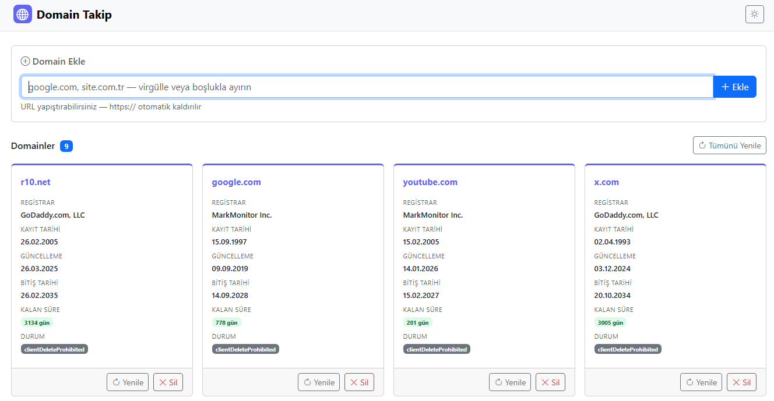
Task: Open the google.com domain link
Action: click(x=237, y=182)
